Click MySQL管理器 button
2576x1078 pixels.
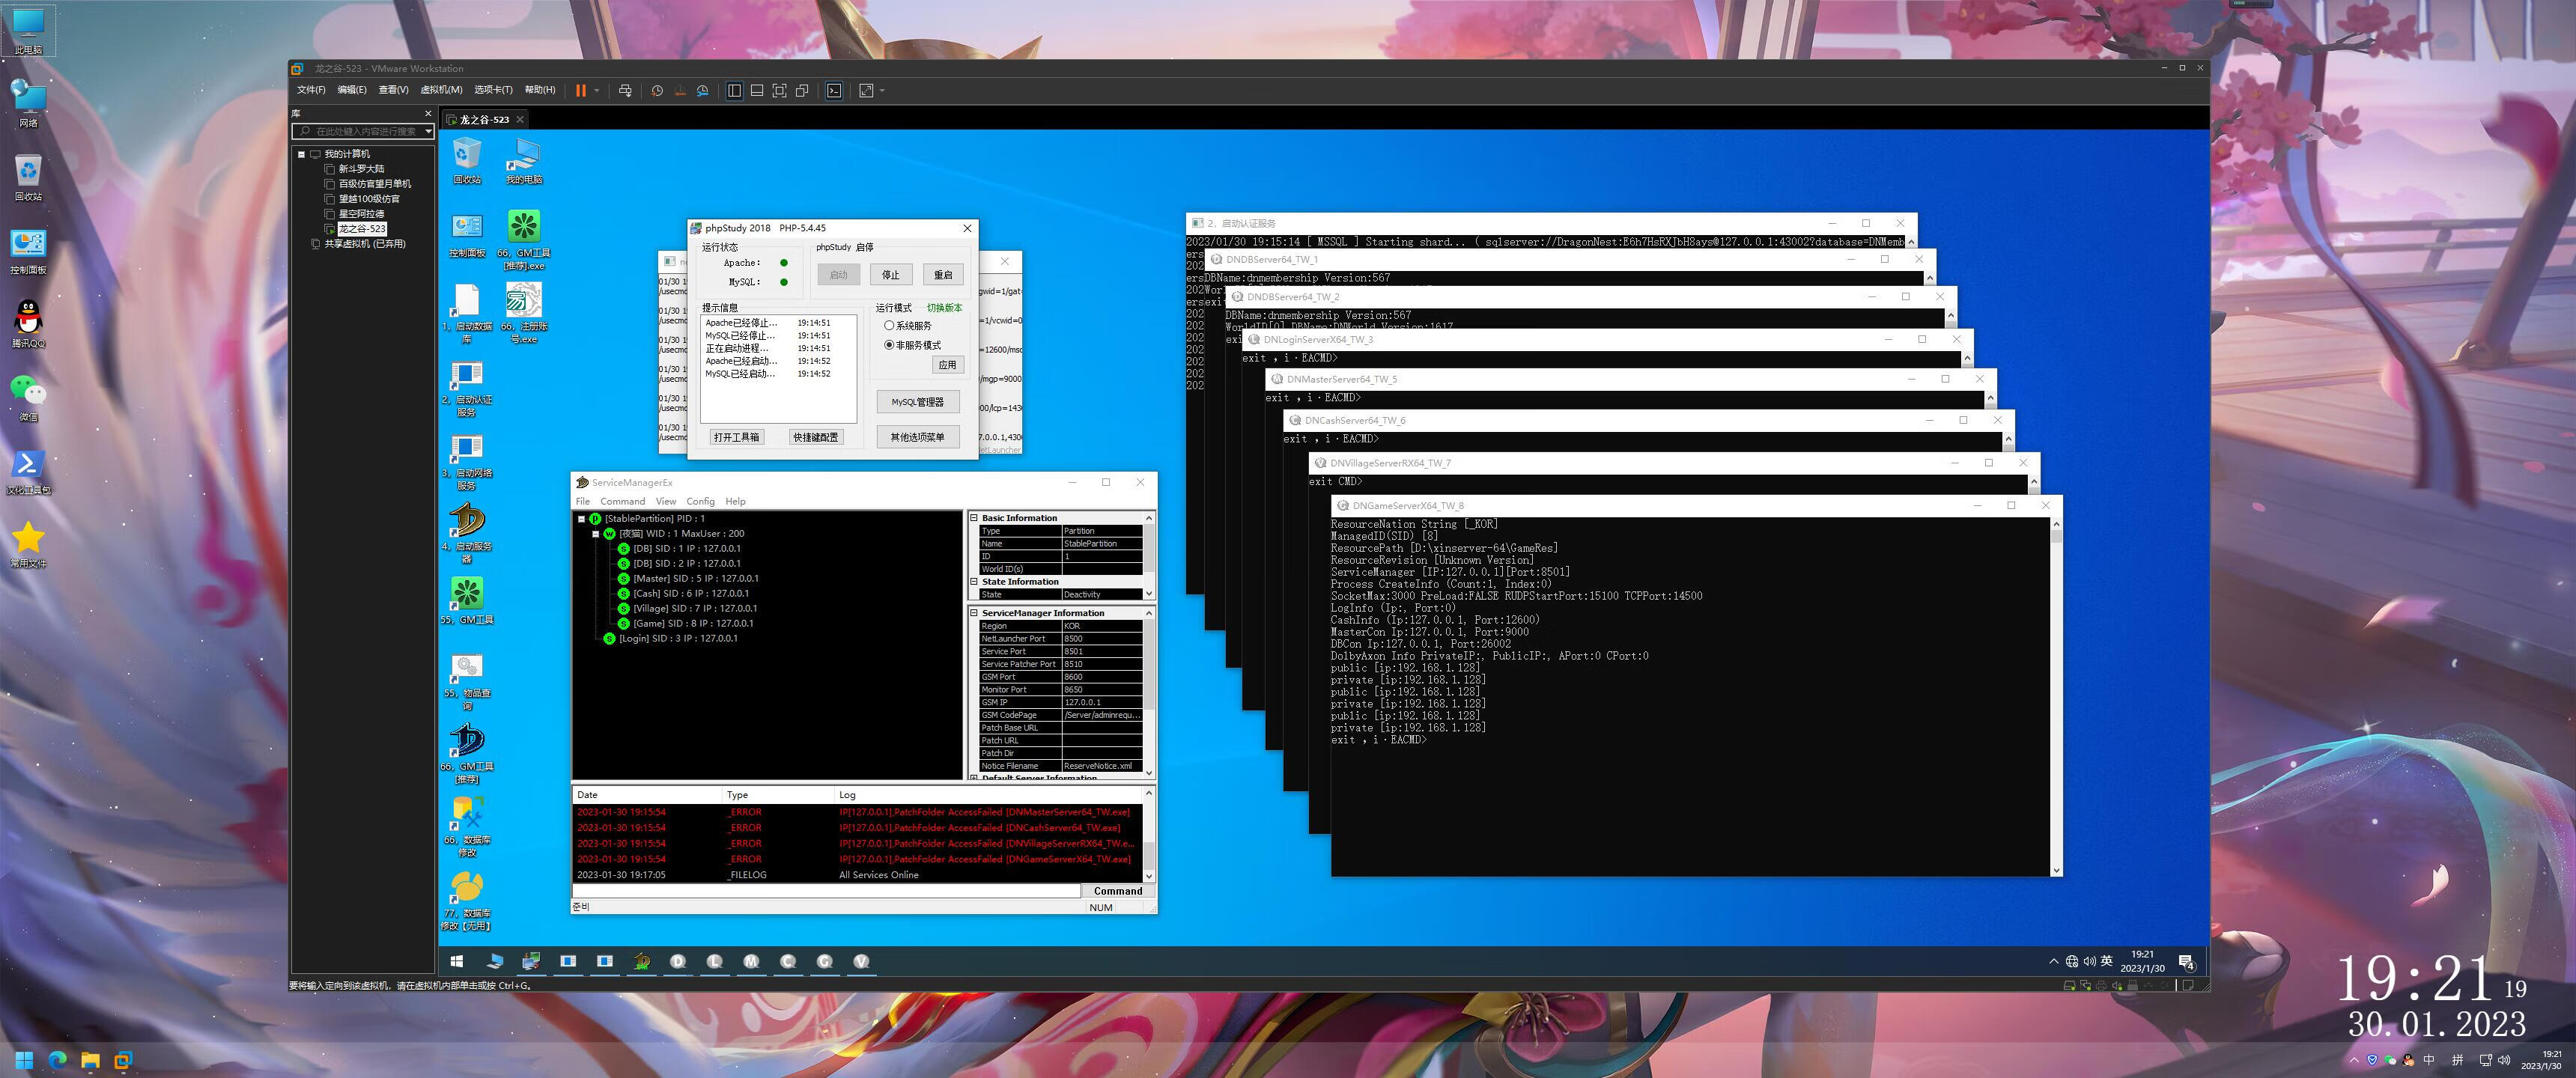917,402
